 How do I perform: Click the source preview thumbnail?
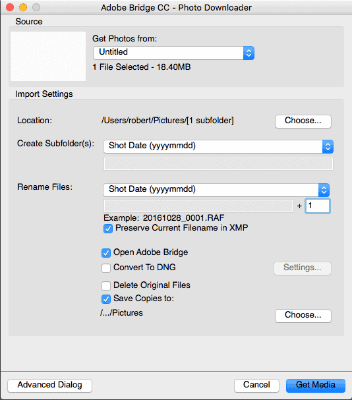[48, 56]
